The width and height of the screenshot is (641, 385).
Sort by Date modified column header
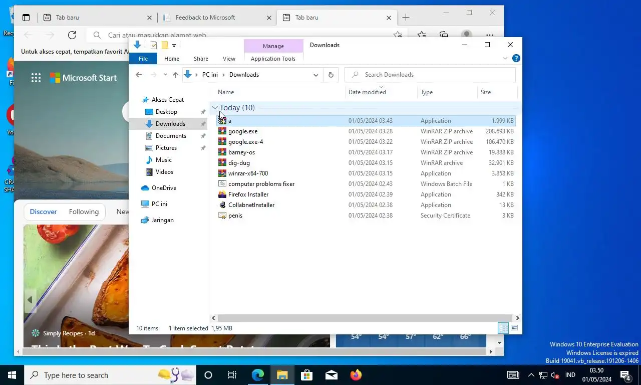[x=381, y=92]
